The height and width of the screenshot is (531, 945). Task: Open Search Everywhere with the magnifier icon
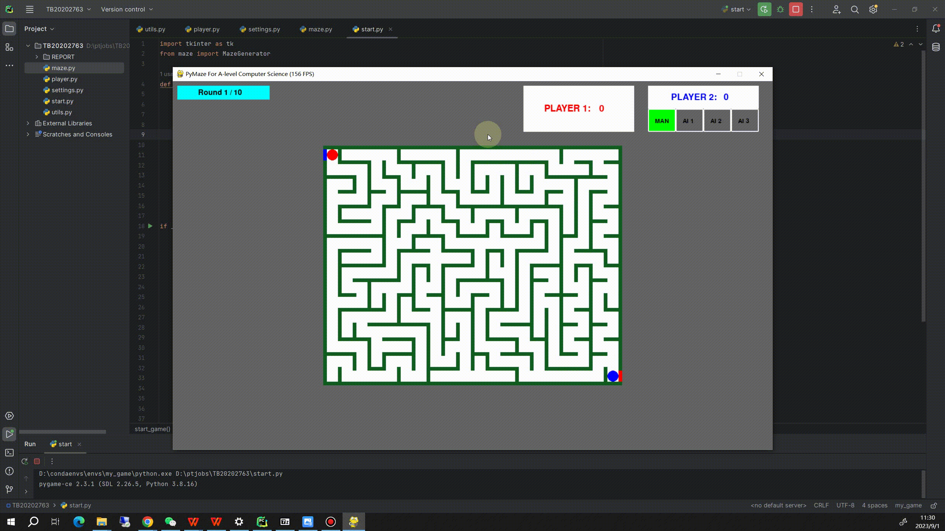click(x=855, y=9)
